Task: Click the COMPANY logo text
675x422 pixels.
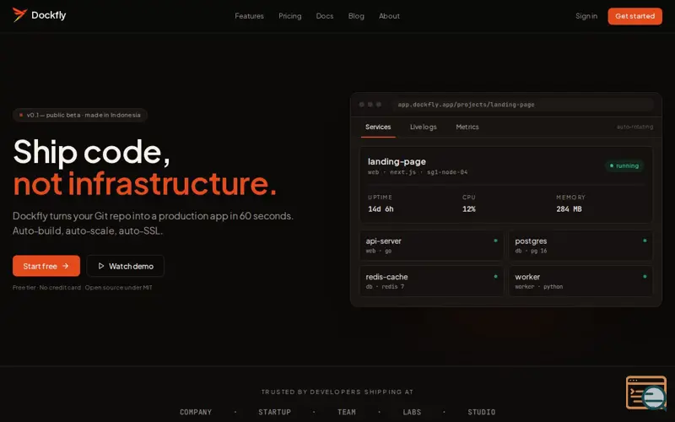Action: [x=196, y=412]
